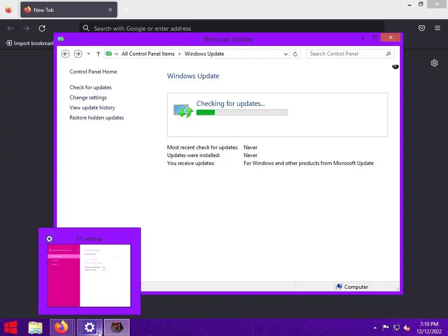Close the New Tab tab
This screenshot has height=336, width=448.
[110, 10]
